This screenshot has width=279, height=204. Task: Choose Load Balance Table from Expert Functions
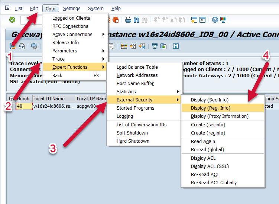point(137,67)
